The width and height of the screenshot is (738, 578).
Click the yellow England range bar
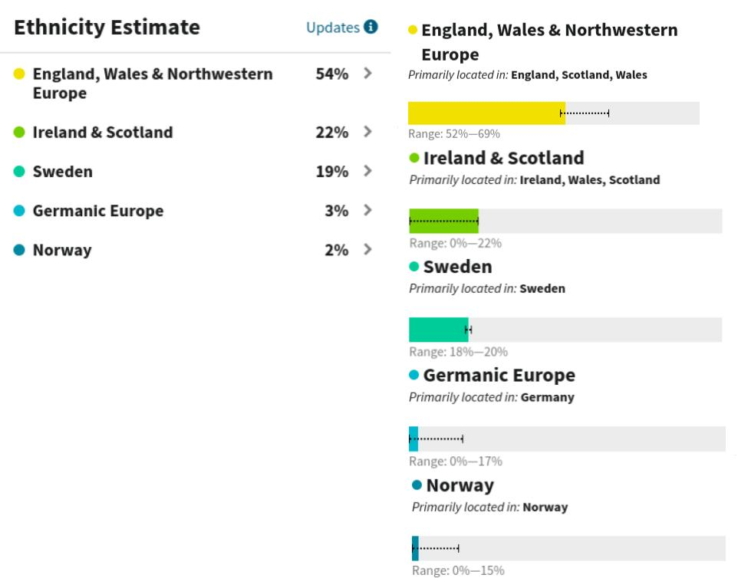(x=554, y=113)
